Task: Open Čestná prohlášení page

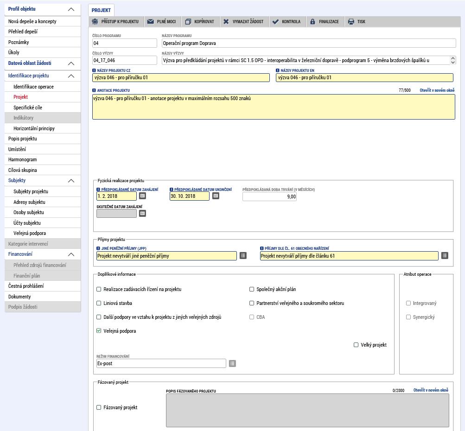Action: point(43,286)
